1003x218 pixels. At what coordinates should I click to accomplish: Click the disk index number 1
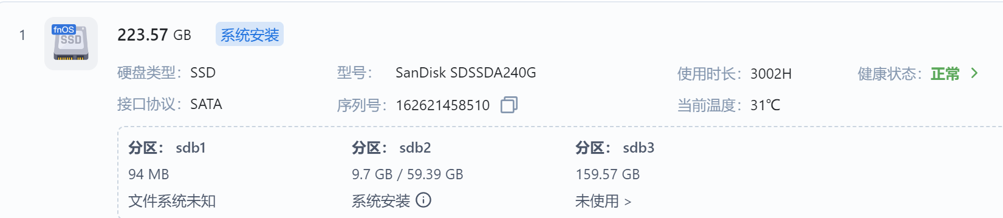coord(22,35)
